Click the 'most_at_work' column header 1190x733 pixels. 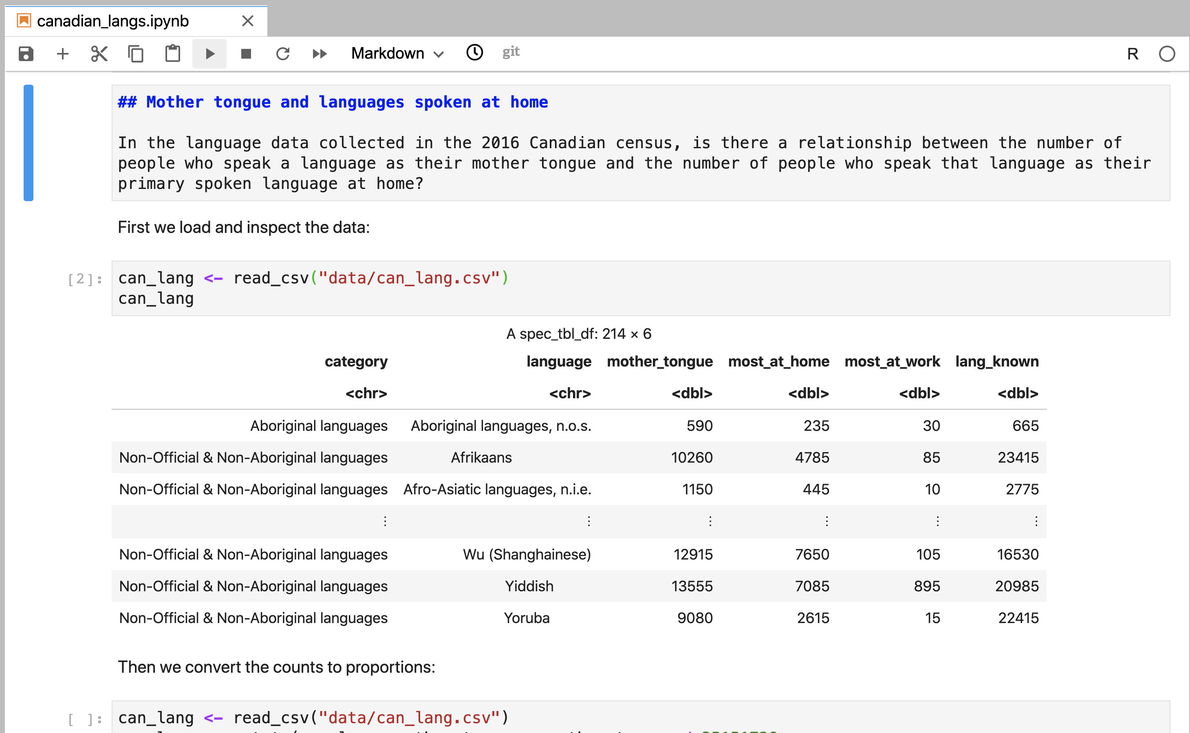coord(892,362)
